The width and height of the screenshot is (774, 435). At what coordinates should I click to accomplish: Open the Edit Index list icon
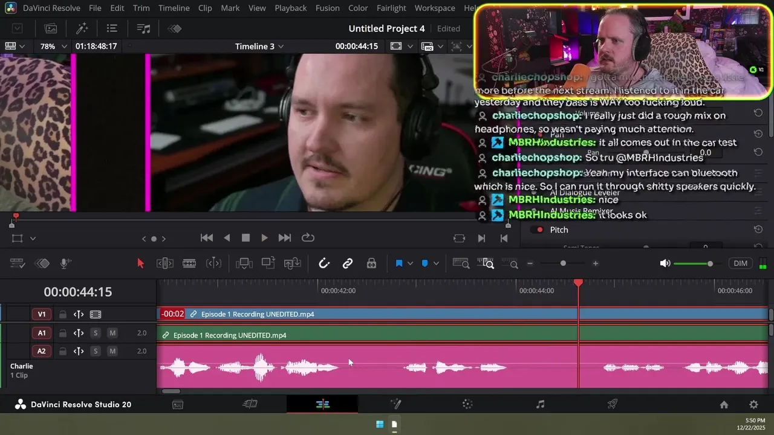click(112, 28)
